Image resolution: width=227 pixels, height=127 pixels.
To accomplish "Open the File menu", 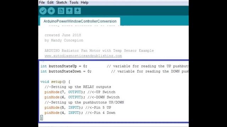I will click(x=42, y=2).
